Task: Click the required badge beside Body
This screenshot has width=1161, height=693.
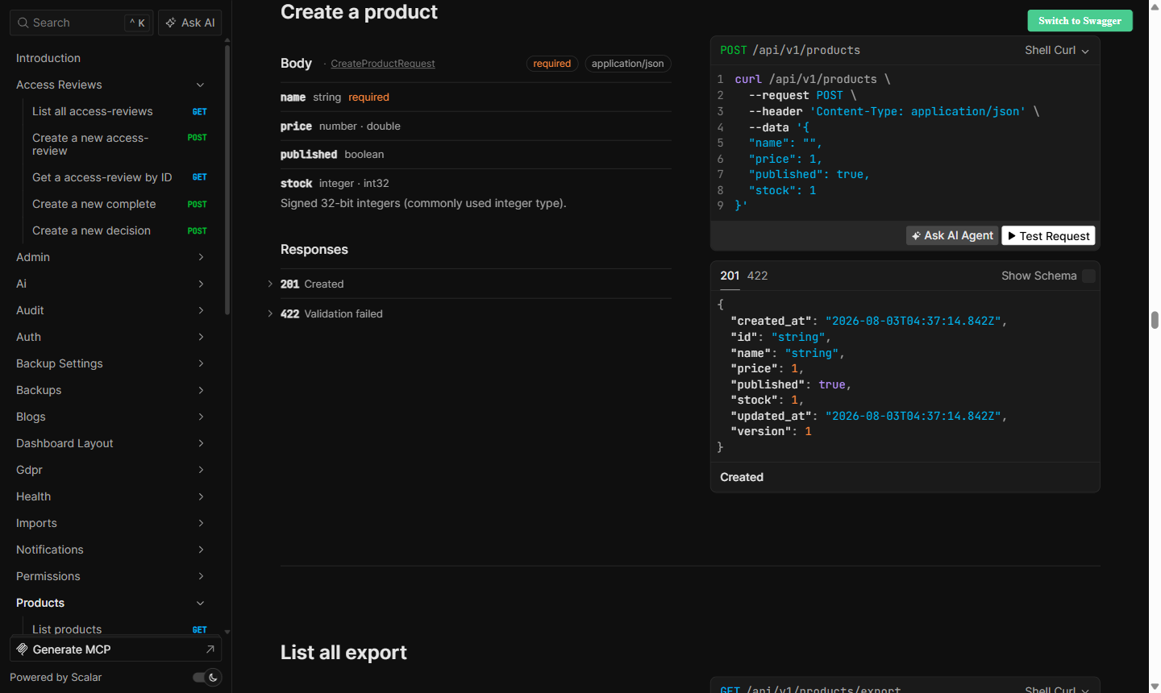Action: point(551,64)
